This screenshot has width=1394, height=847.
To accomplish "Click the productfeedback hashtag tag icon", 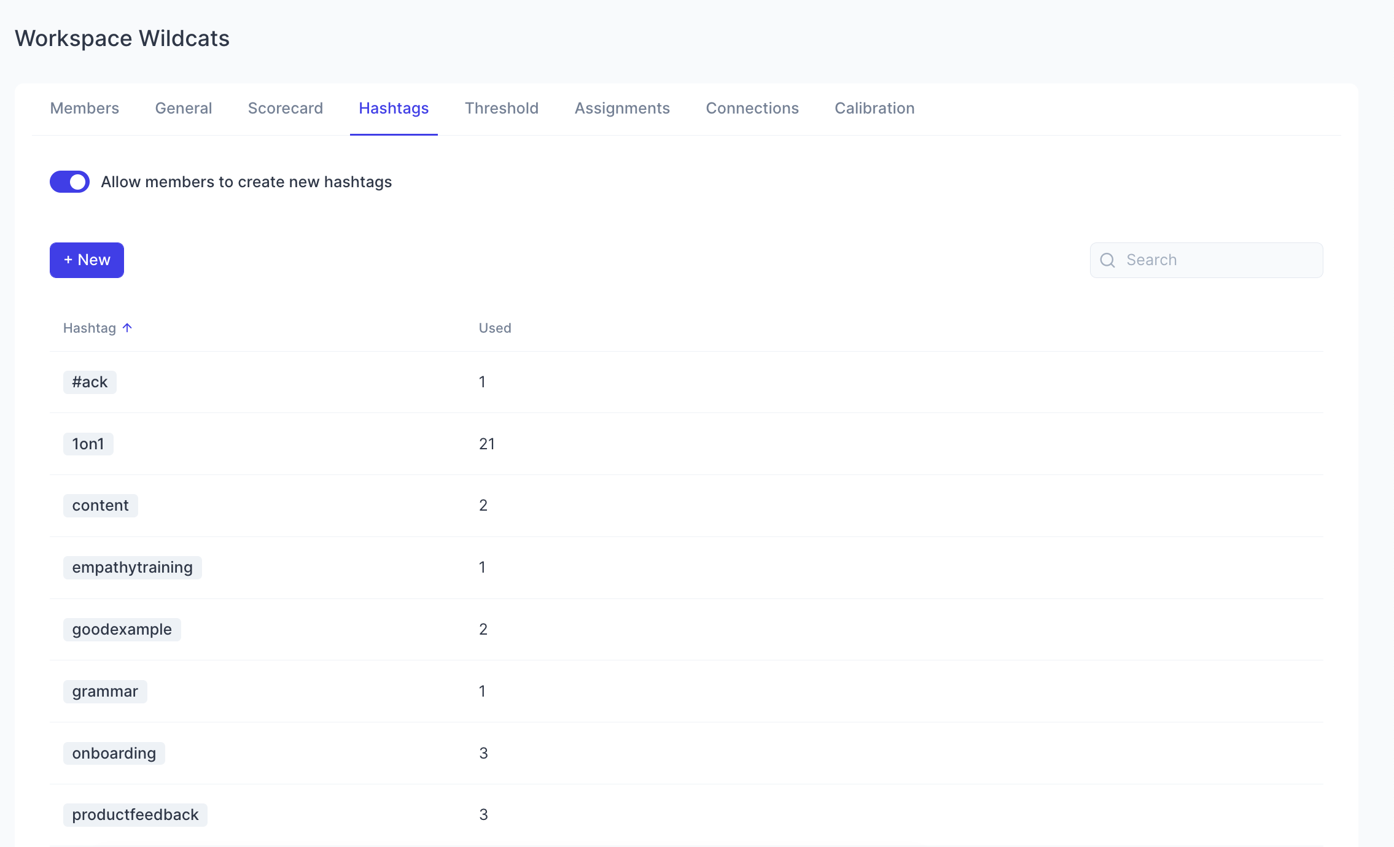I will coord(136,814).
